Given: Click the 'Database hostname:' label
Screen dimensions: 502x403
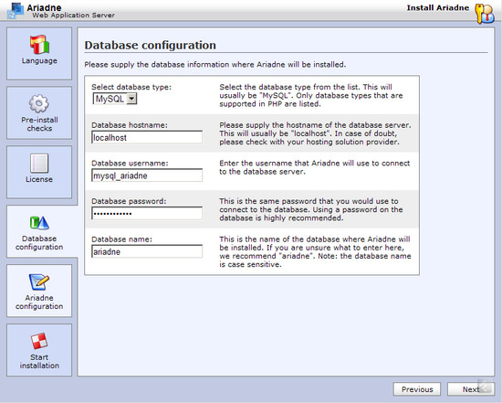Looking at the screenshot, I should [x=130, y=125].
